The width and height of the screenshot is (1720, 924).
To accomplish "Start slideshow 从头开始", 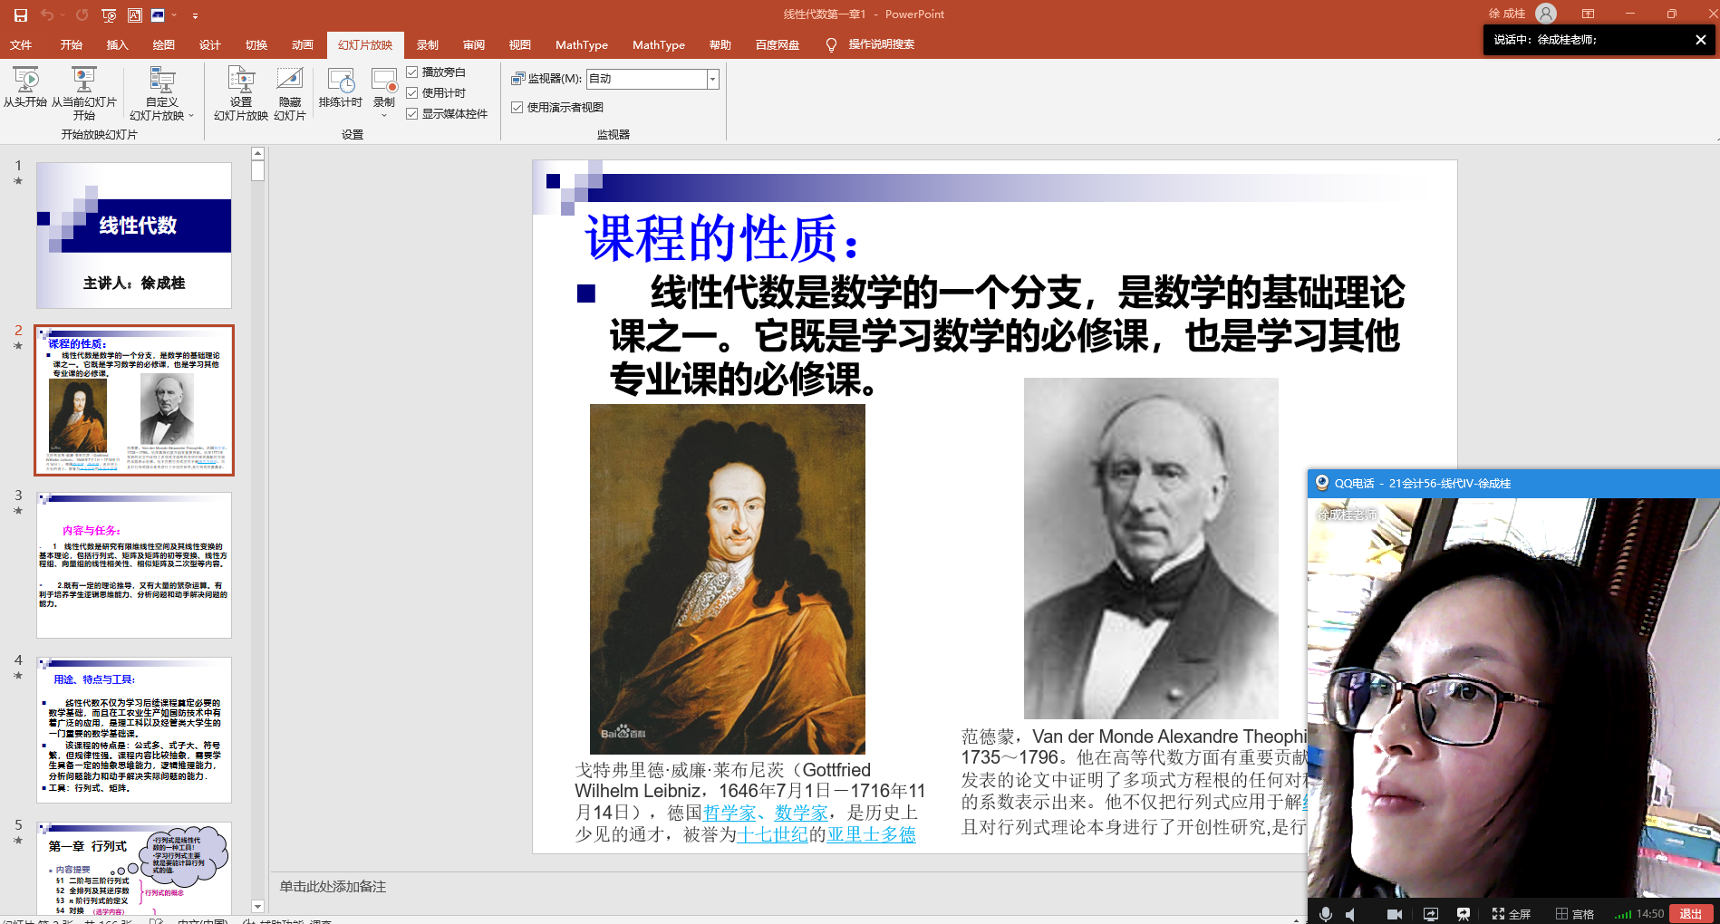I will (25, 88).
